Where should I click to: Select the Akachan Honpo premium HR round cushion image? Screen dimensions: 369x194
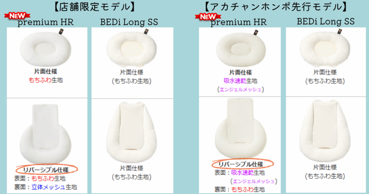point(241,49)
